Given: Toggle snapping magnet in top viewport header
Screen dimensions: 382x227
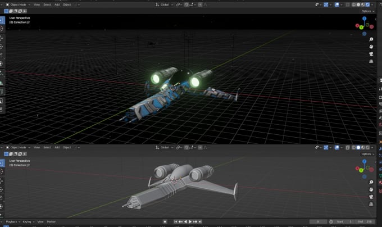Looking at the screenshot, I should click(187, 4).
